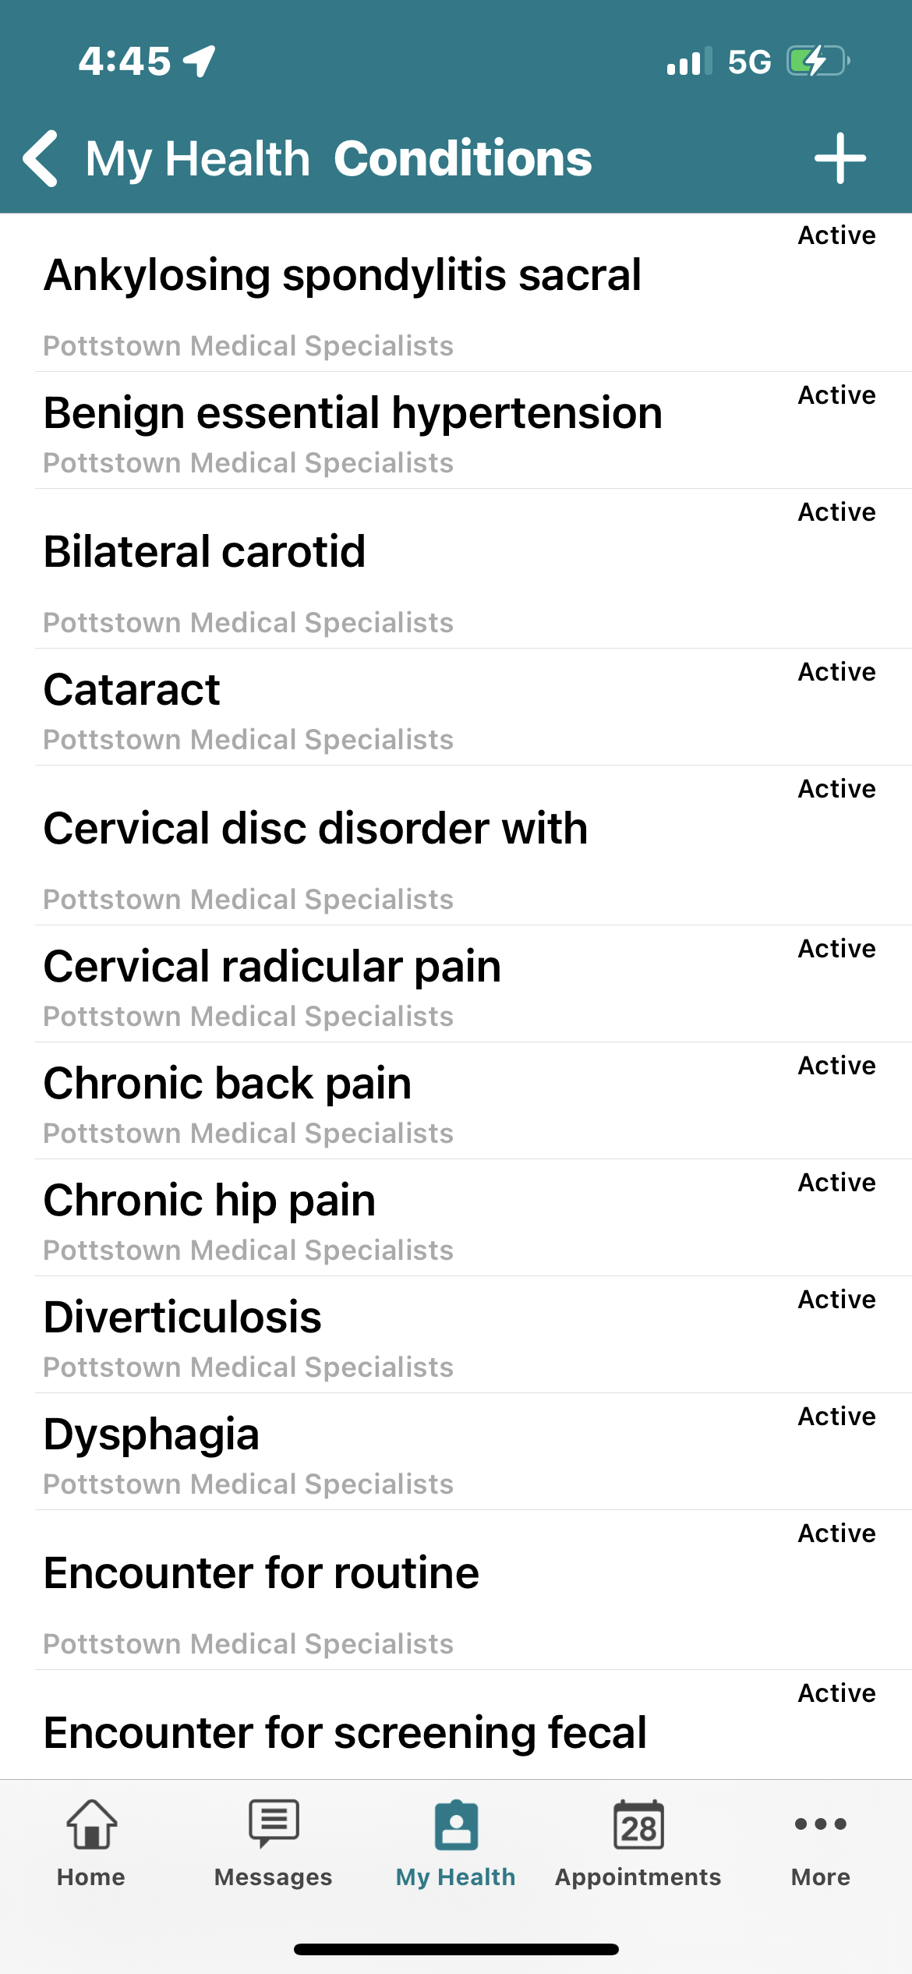Select Benign essential hypertension entry

click(x=352, y=413)
